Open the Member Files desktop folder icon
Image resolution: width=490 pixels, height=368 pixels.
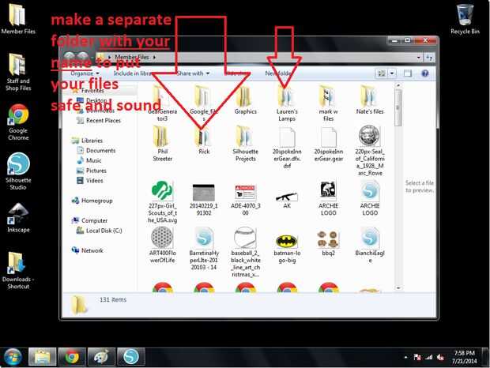(x=18, y=18)
